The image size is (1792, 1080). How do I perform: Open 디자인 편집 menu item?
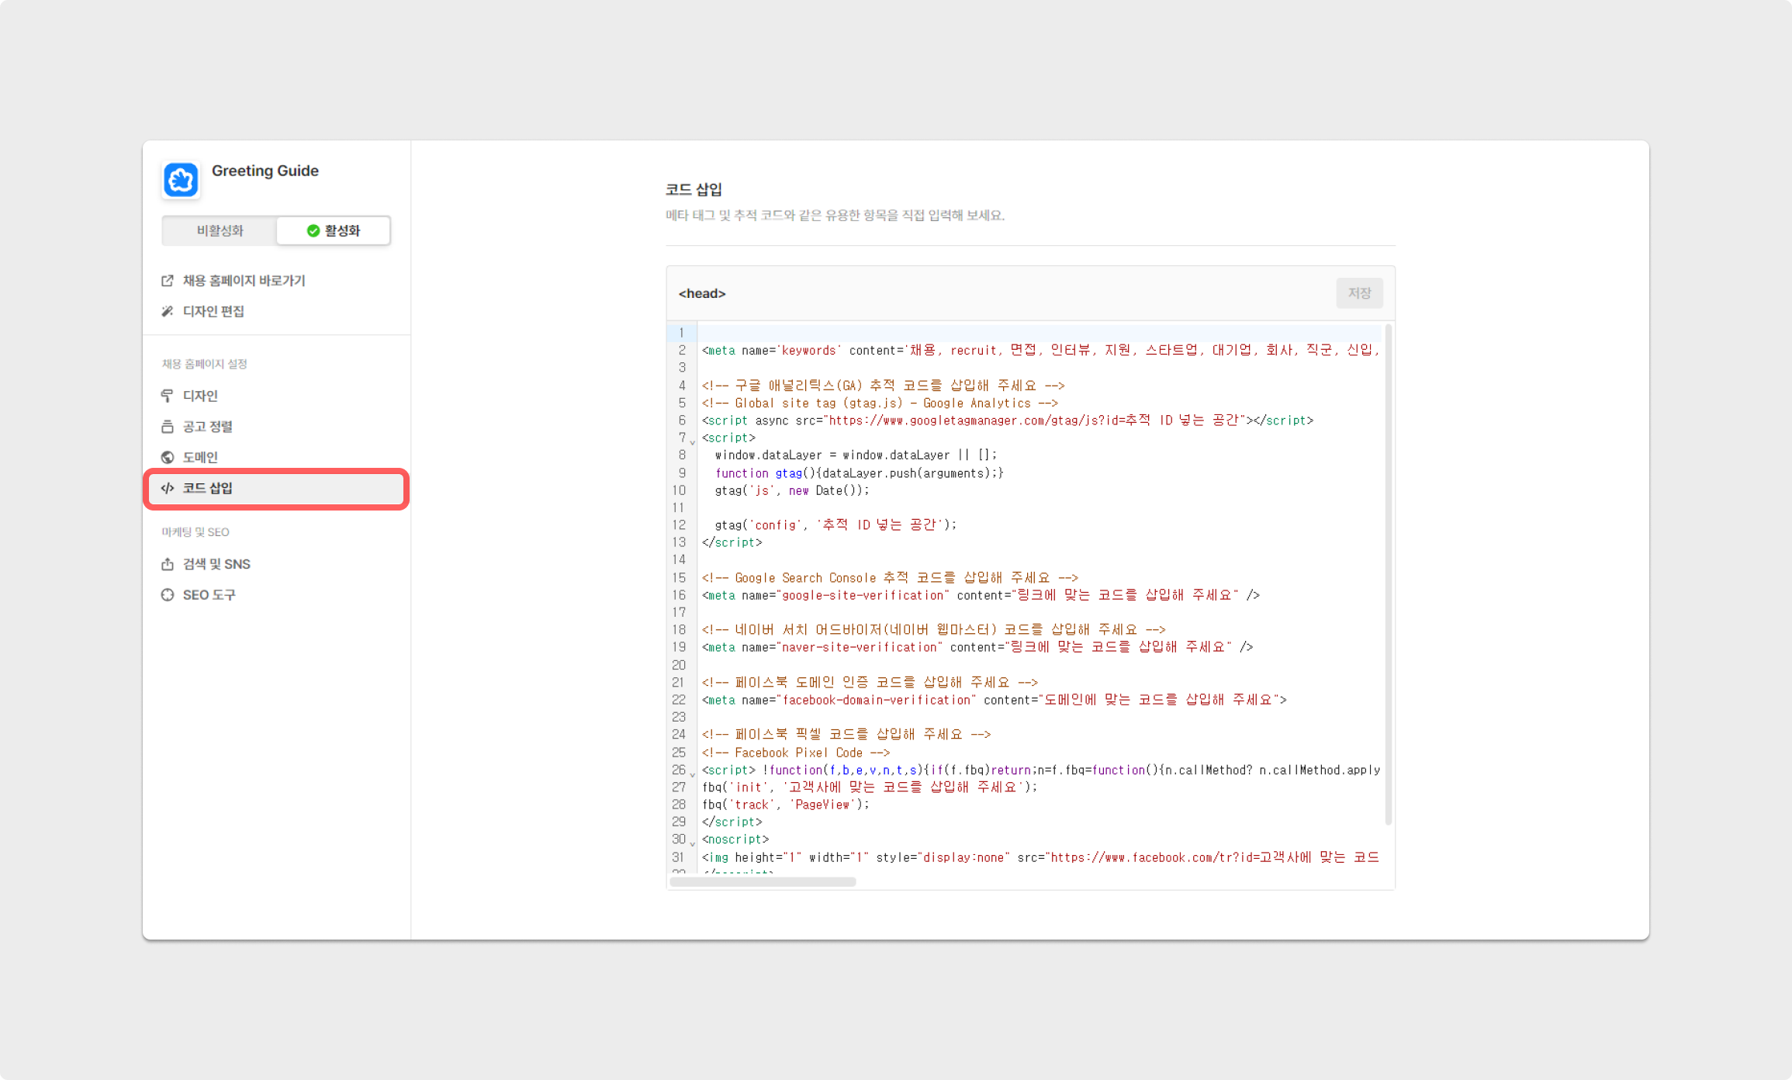(x=213, y=311)
